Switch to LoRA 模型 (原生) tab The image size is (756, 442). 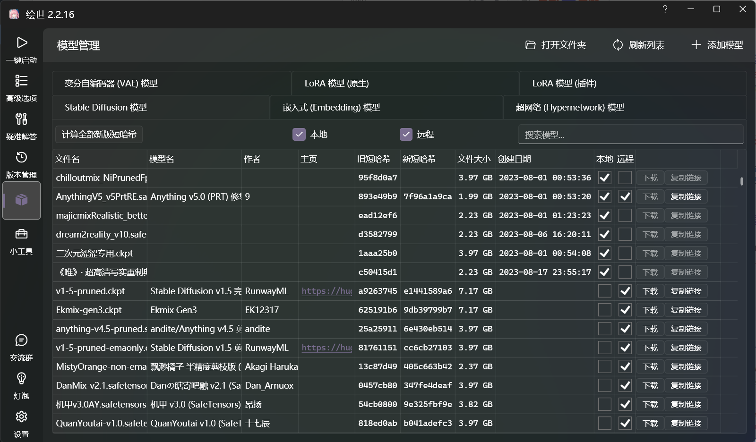[x=405, y=83]
